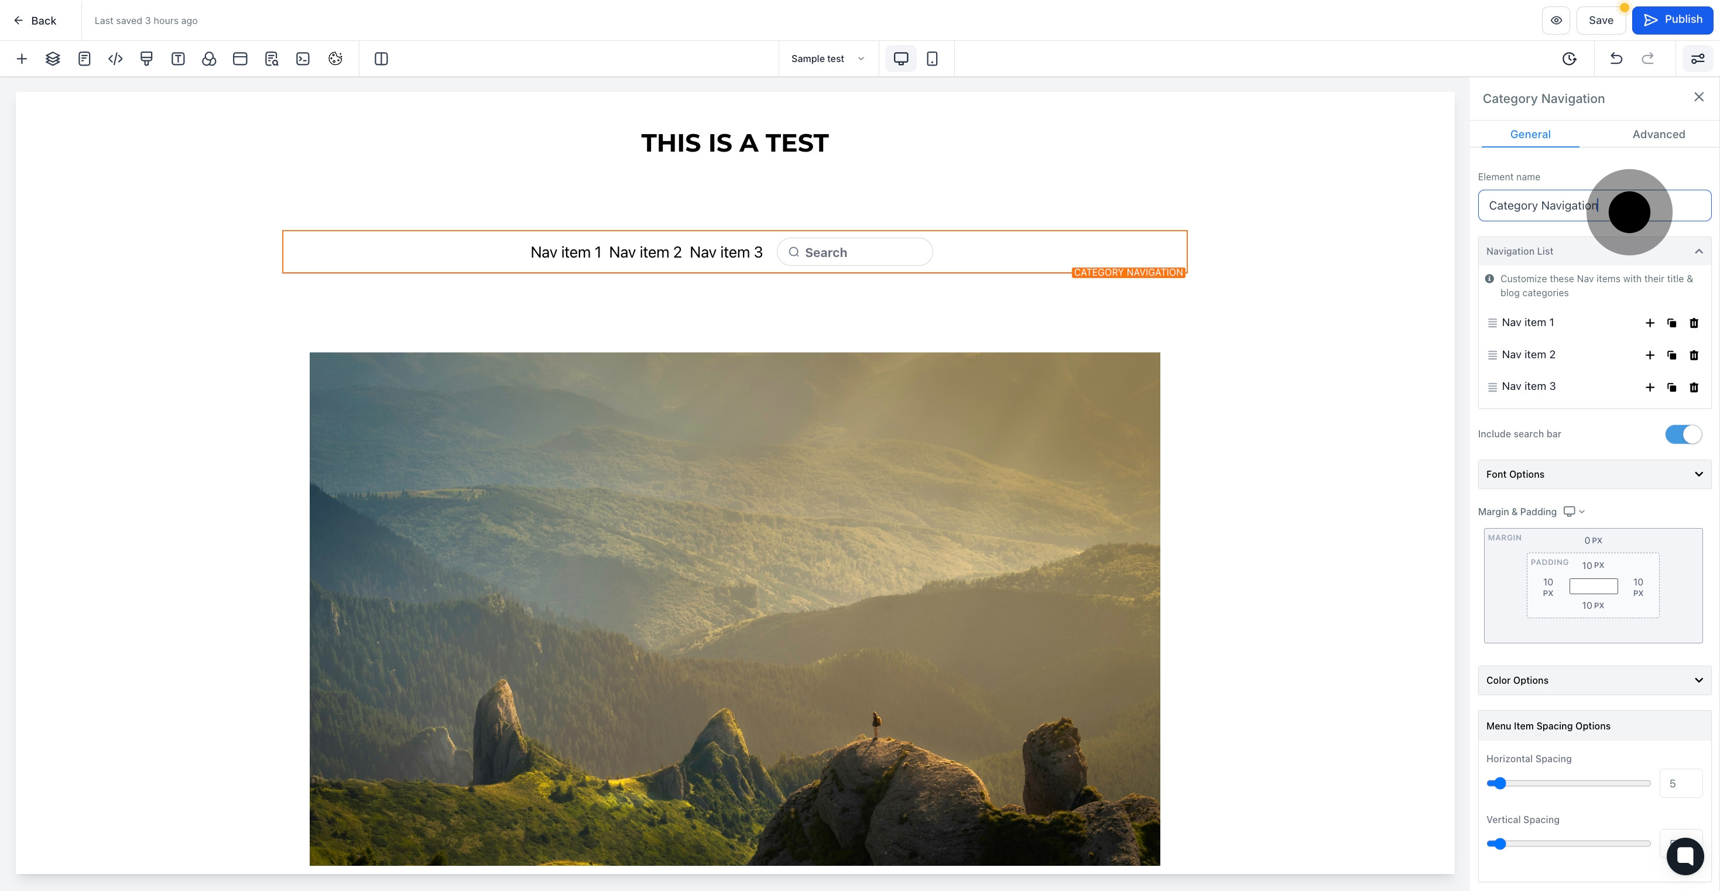Switch to the Advanced tab
Viewport: 1720px width, 891px height.
tap(1659, 134)
